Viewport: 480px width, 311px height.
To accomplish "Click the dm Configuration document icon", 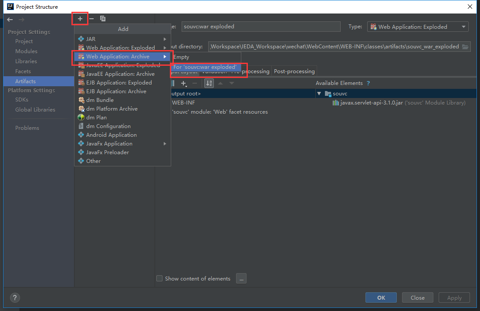I will [81, 126].
